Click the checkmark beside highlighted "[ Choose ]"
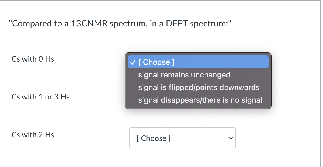The width and height of the screenshot is (323, 167). point(132,62)
